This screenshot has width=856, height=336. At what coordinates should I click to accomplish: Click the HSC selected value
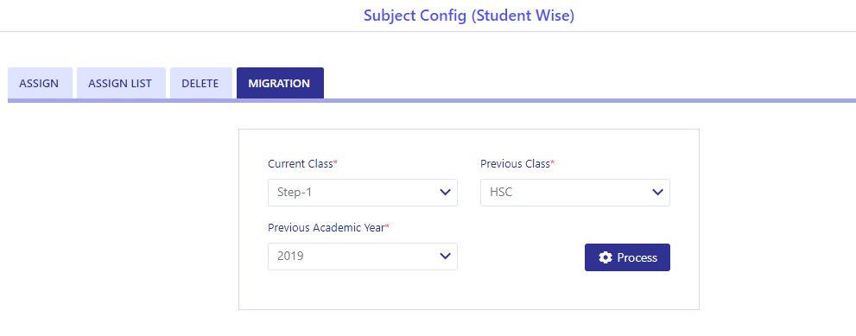coord(501,193)
